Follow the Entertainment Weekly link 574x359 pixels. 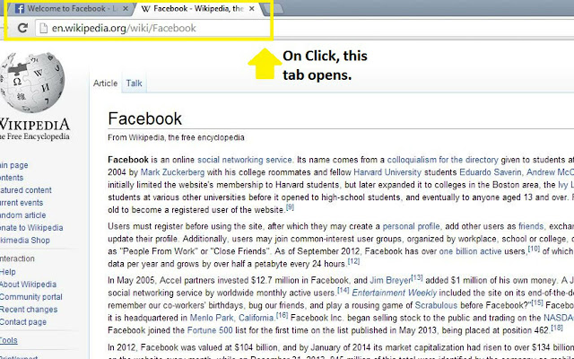(x=395, y=293)
